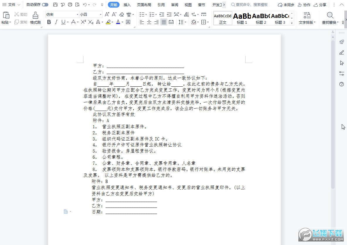Open the font name combo box 仿宋

click(x=62, y=14)
